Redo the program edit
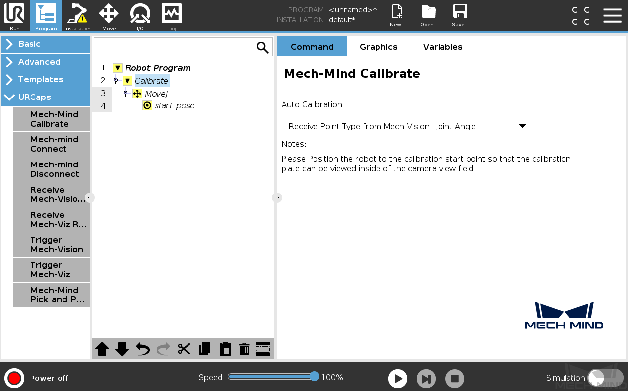 163,349
